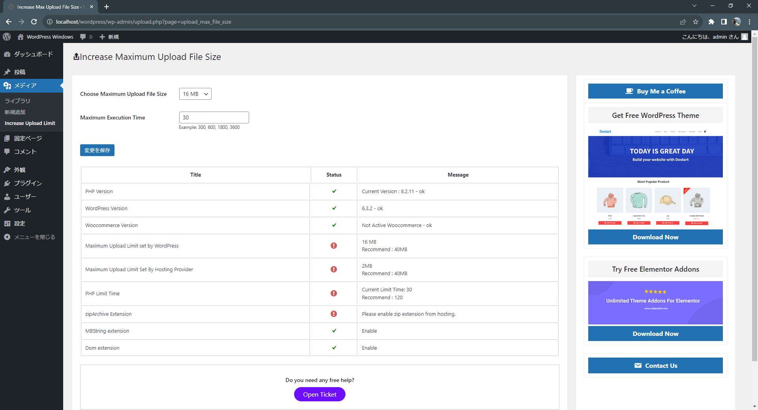This screenshot has height=410, width=758.
Task: Click the admin user avatar
Action: (x=745, y=37)
